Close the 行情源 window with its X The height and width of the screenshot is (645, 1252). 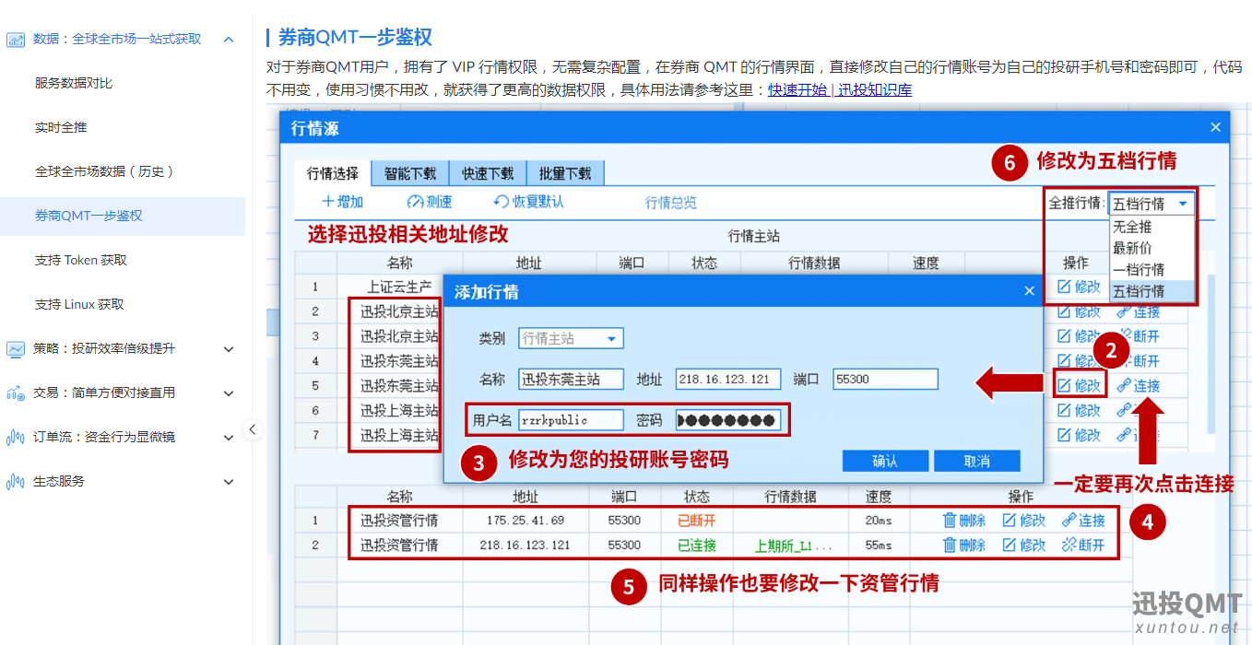tap(1215, 128)
